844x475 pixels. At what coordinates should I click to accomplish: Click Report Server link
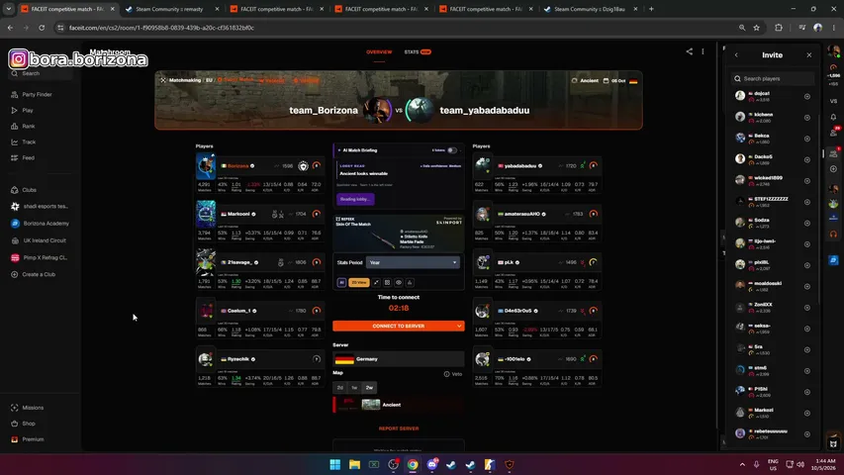399,428
